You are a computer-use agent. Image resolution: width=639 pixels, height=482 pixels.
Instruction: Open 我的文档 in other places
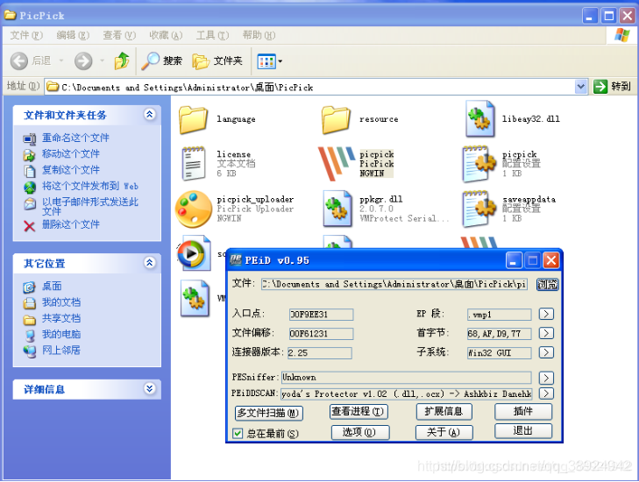pyautogui.click(x=61, y=302)
